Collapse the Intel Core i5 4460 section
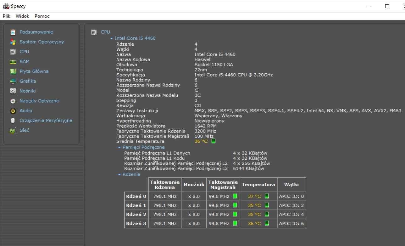This screenshot has height=246, width=405. 111,38
